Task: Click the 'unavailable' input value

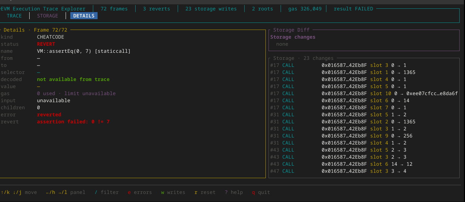Action: coord(53,100)
